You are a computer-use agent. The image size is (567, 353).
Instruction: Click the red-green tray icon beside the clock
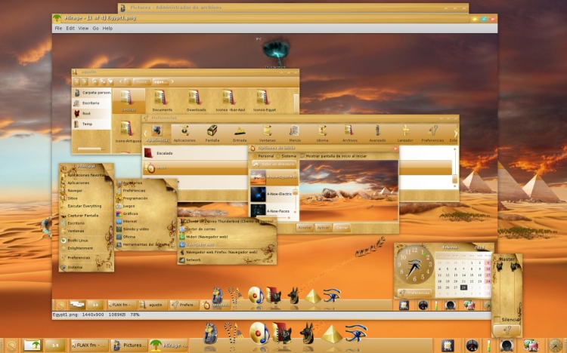[x=531, y=345]
